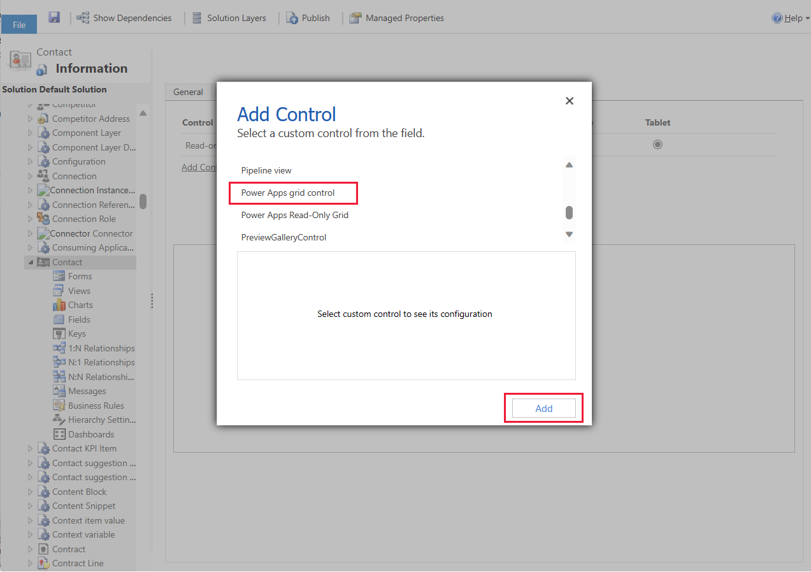Image resolution: width=811 pixels, height=572 pixels.
Task: Open the Help dropdown arrow
Action: pos(807,18)
